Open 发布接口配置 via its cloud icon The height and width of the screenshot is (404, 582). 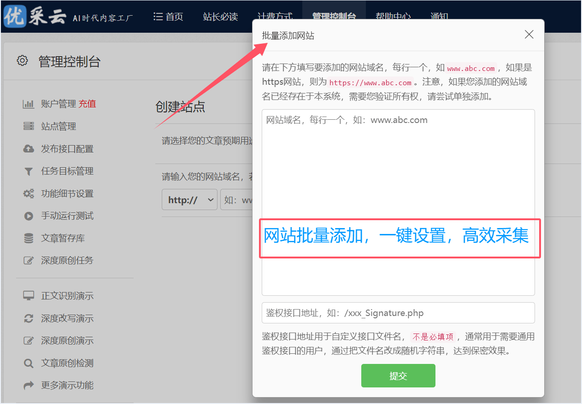click(29, 148)
